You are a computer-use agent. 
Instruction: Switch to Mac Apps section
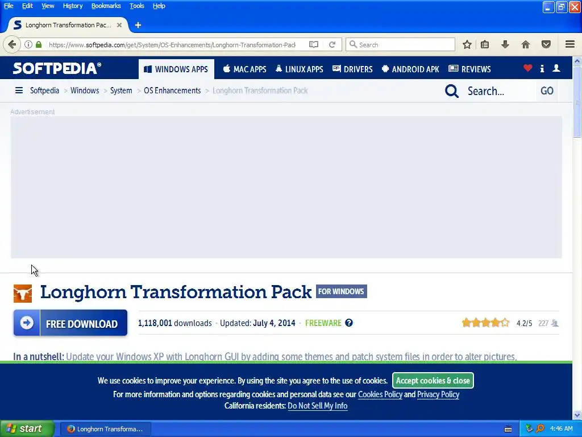[x=244, y=69]
